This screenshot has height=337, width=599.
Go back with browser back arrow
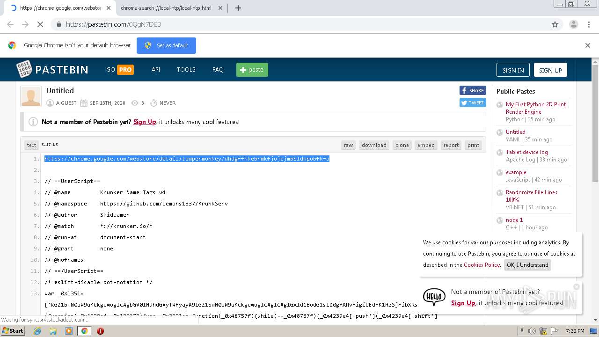coord(10,24)
